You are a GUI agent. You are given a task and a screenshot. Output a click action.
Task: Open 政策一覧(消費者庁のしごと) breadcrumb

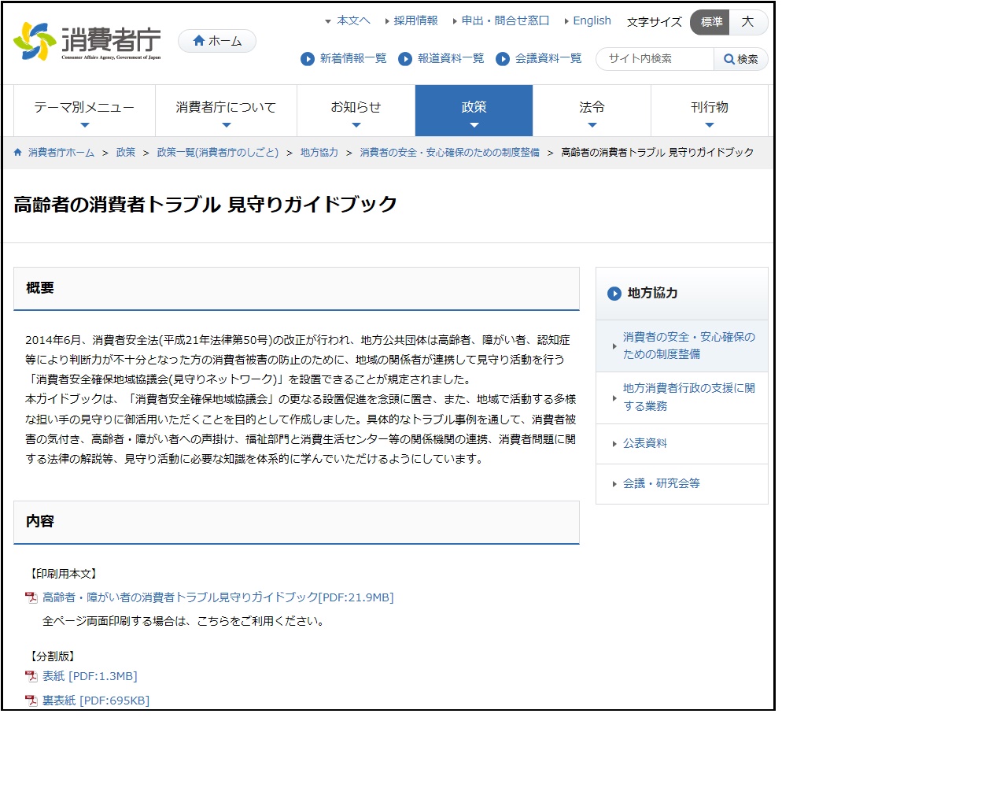click(218, 153)
